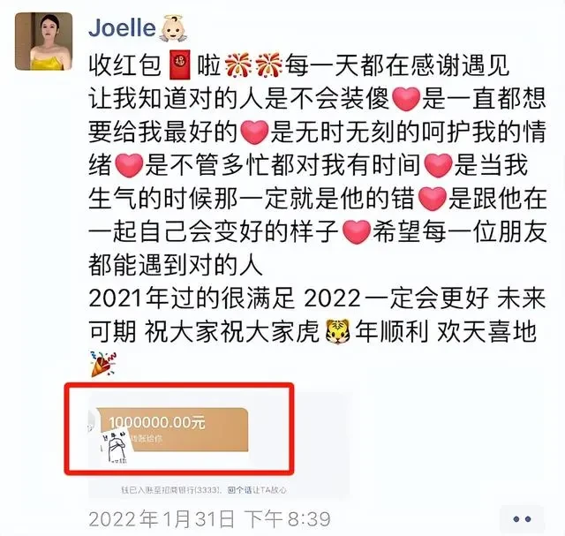565x536 pixels.
Task: Open the two-dot like and comment menu
Action: [x=522, y=519]
